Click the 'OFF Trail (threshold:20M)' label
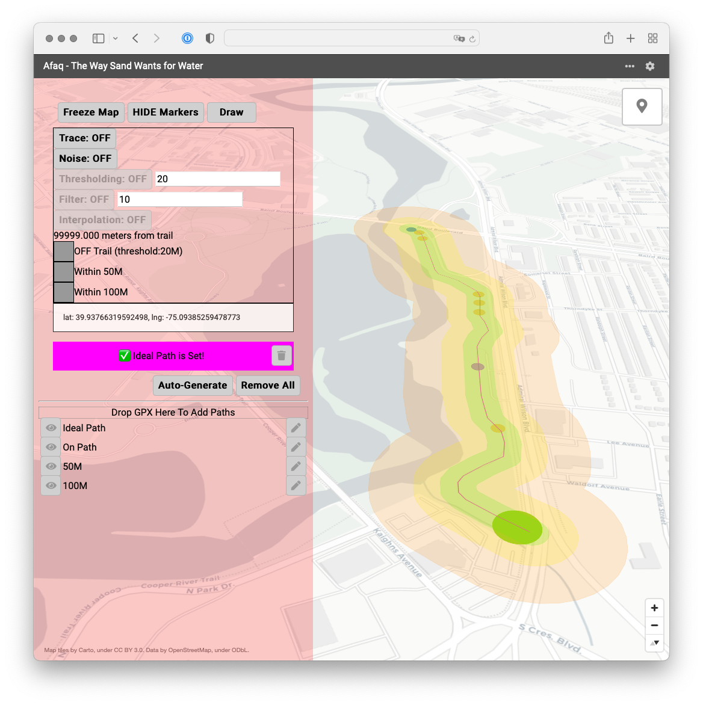 coord(128,251)
